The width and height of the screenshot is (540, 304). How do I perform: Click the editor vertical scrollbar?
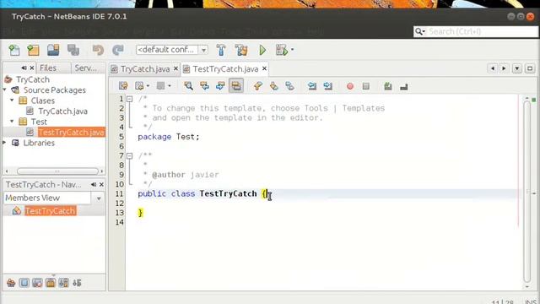tap(526, 192)
